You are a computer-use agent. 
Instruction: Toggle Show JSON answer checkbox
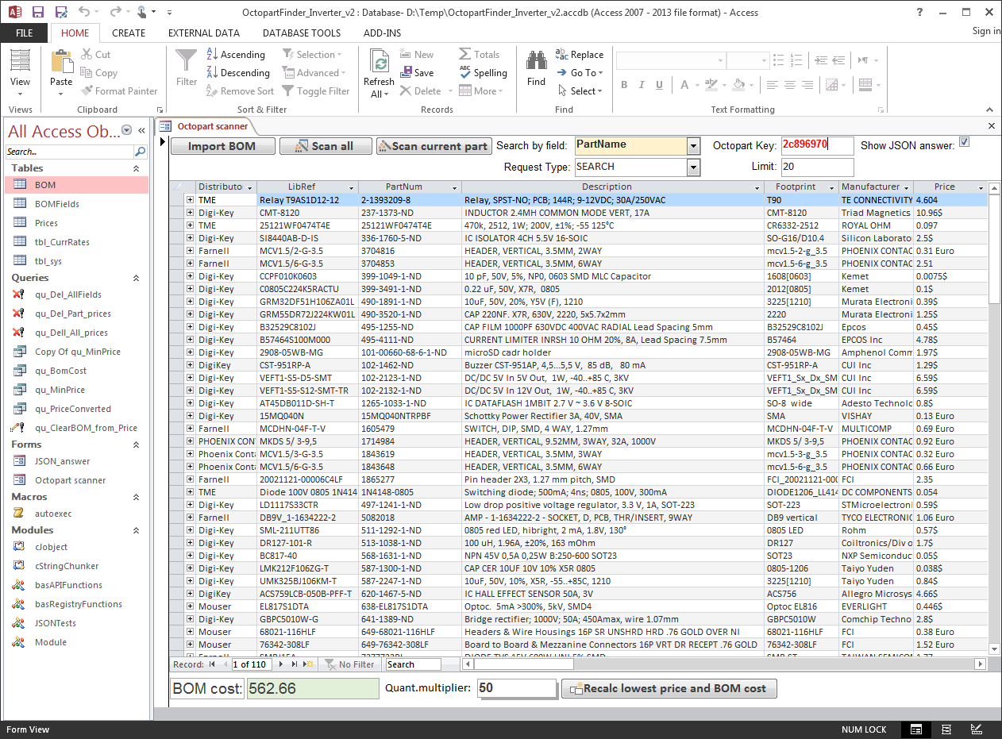tap(965, 143)
